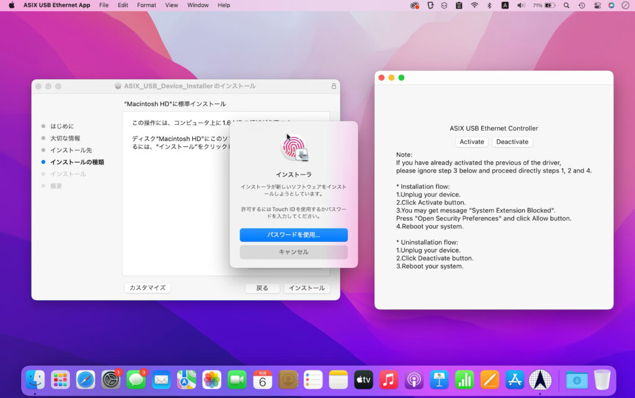Open Launchpad
Screen dimensions: 635x398
[61, 379]
